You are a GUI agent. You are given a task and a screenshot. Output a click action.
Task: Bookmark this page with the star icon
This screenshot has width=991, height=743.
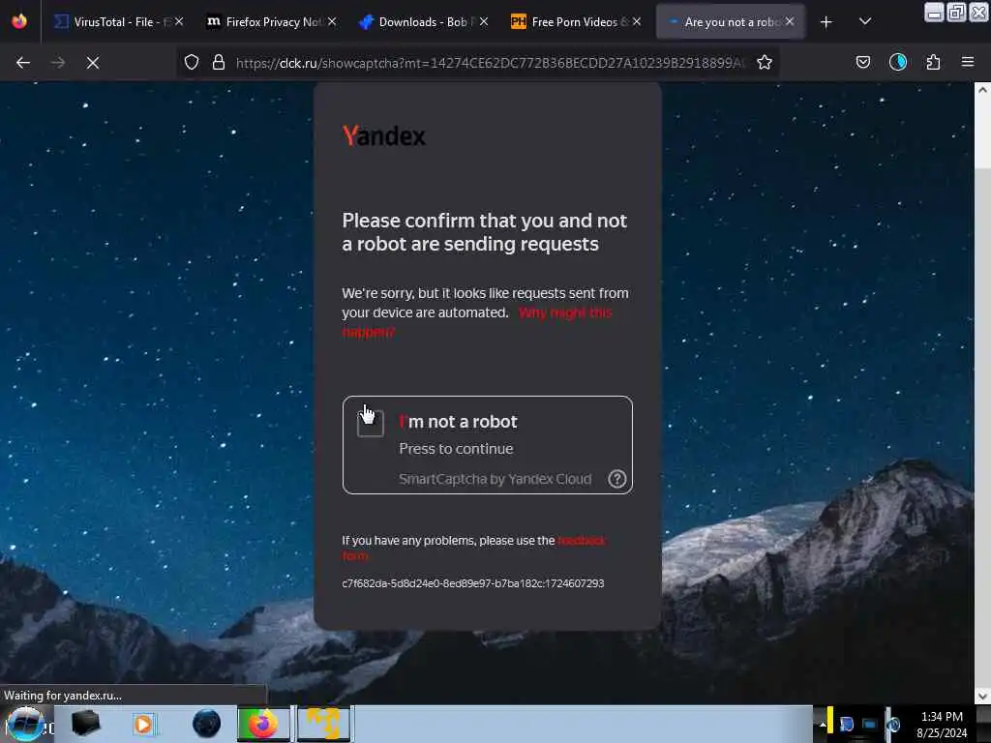click(x=765, y=62)
